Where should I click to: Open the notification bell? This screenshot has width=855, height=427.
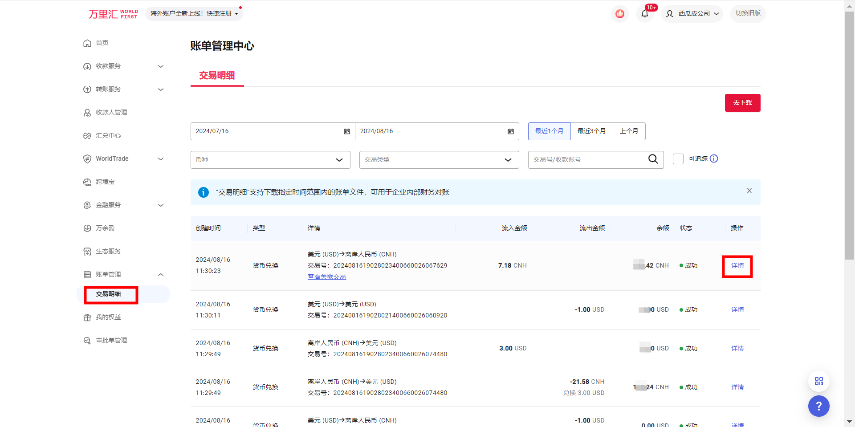[644, 13]
